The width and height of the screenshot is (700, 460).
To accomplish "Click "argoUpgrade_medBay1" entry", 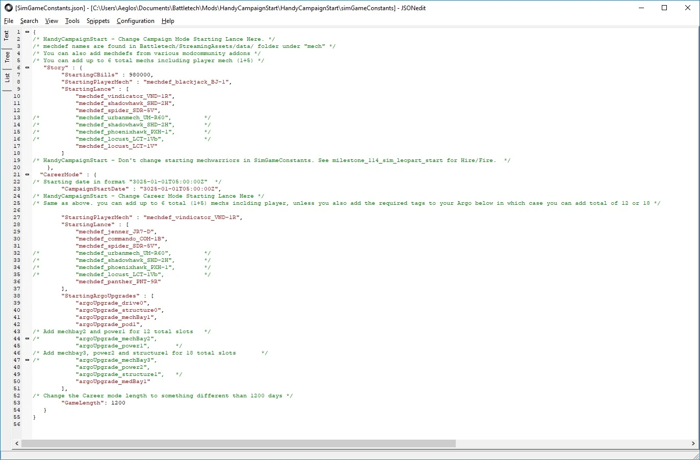I will click(x=113, y=381).
